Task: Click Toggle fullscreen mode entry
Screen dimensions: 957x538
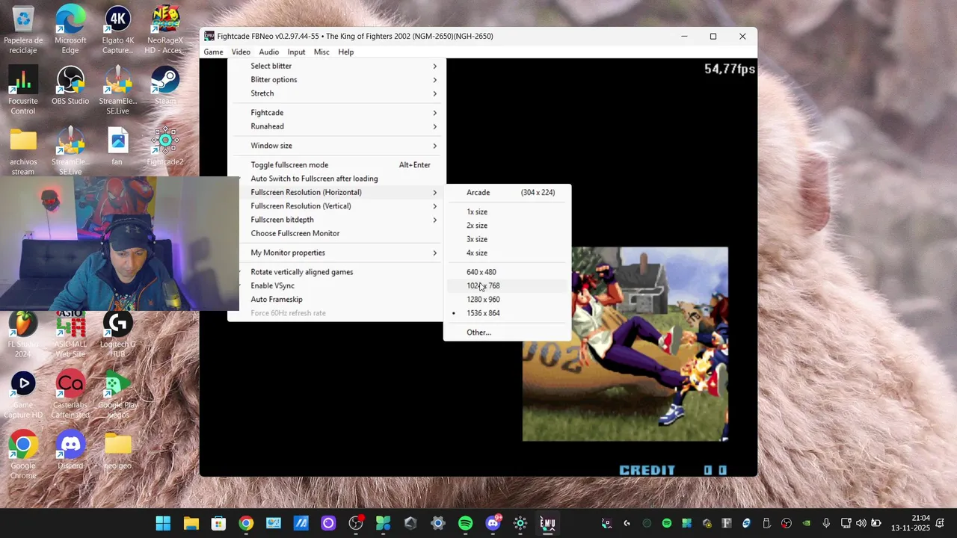Action: [x=336, y=165]
